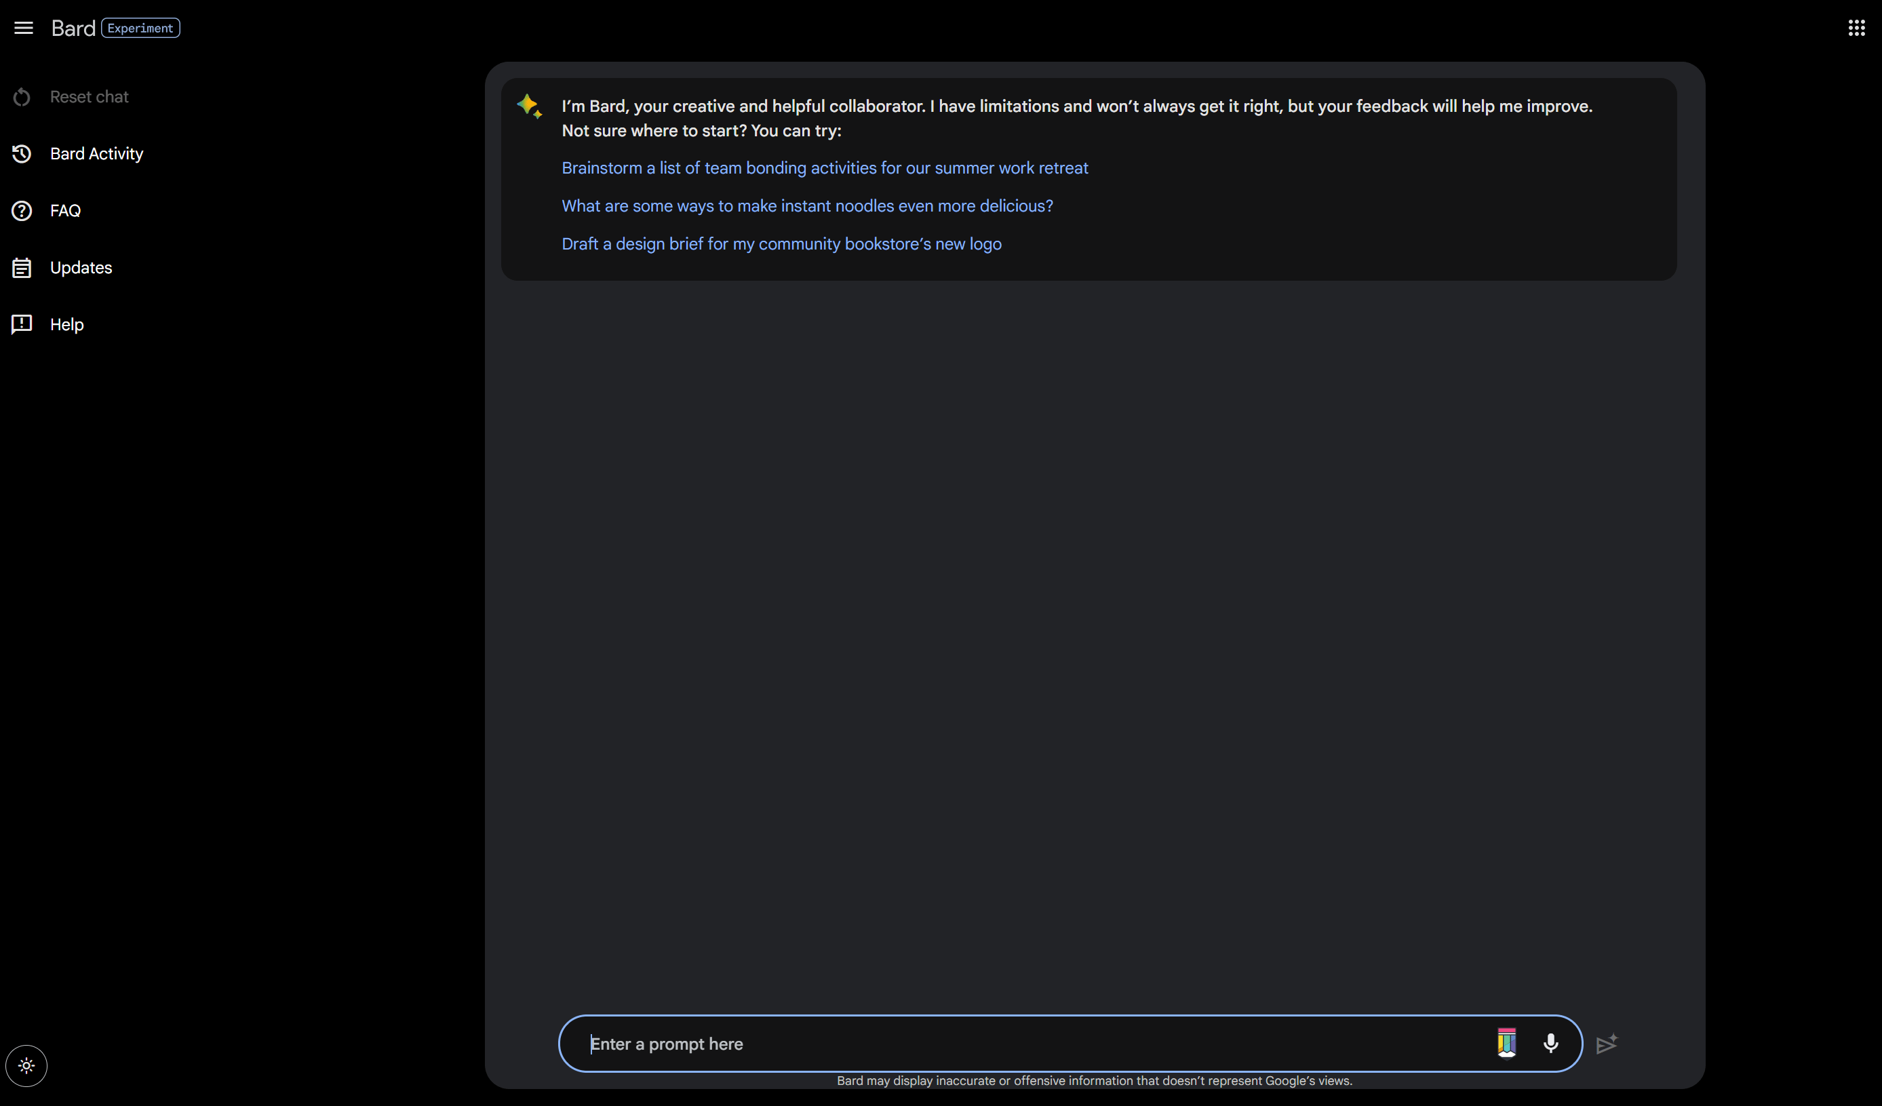Try the team bonding activities suggestion
The image size is (1882, 1106).
point(825,168)
